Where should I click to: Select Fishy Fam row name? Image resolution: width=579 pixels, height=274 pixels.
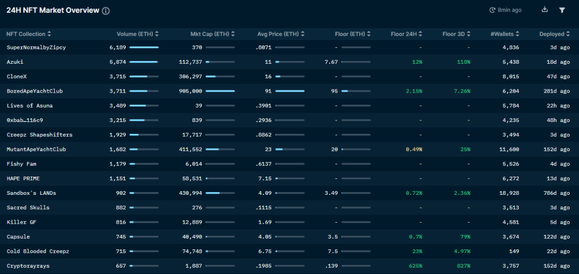(21, 164)
